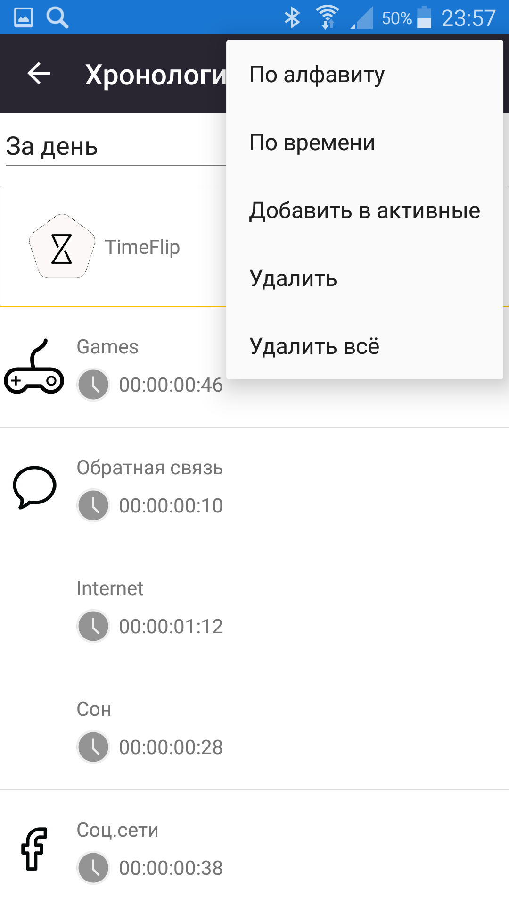Tap the clock icon under Internet
Image resolution: width=509 pixels, height=906 pixels.
point(93,626)
